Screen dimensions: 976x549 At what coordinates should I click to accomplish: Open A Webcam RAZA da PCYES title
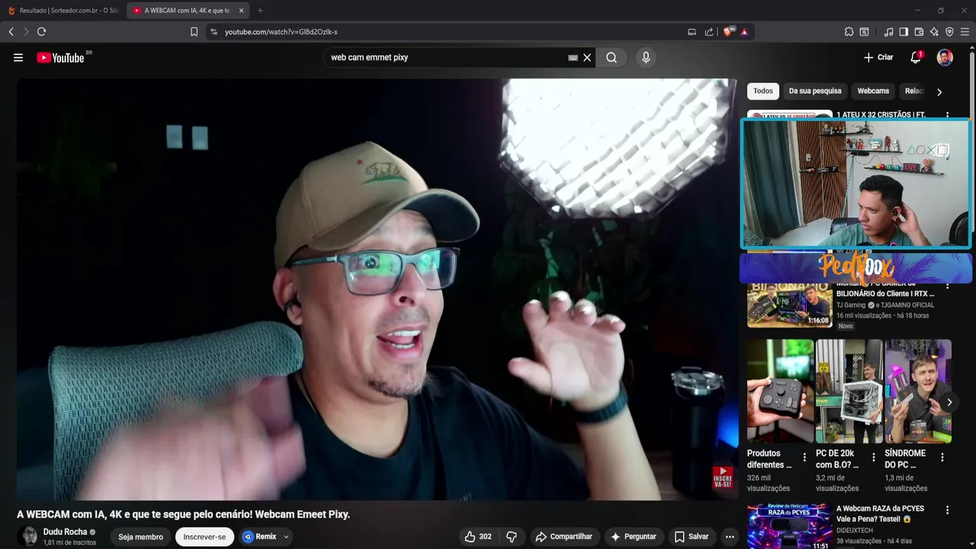tap(880, 514)
